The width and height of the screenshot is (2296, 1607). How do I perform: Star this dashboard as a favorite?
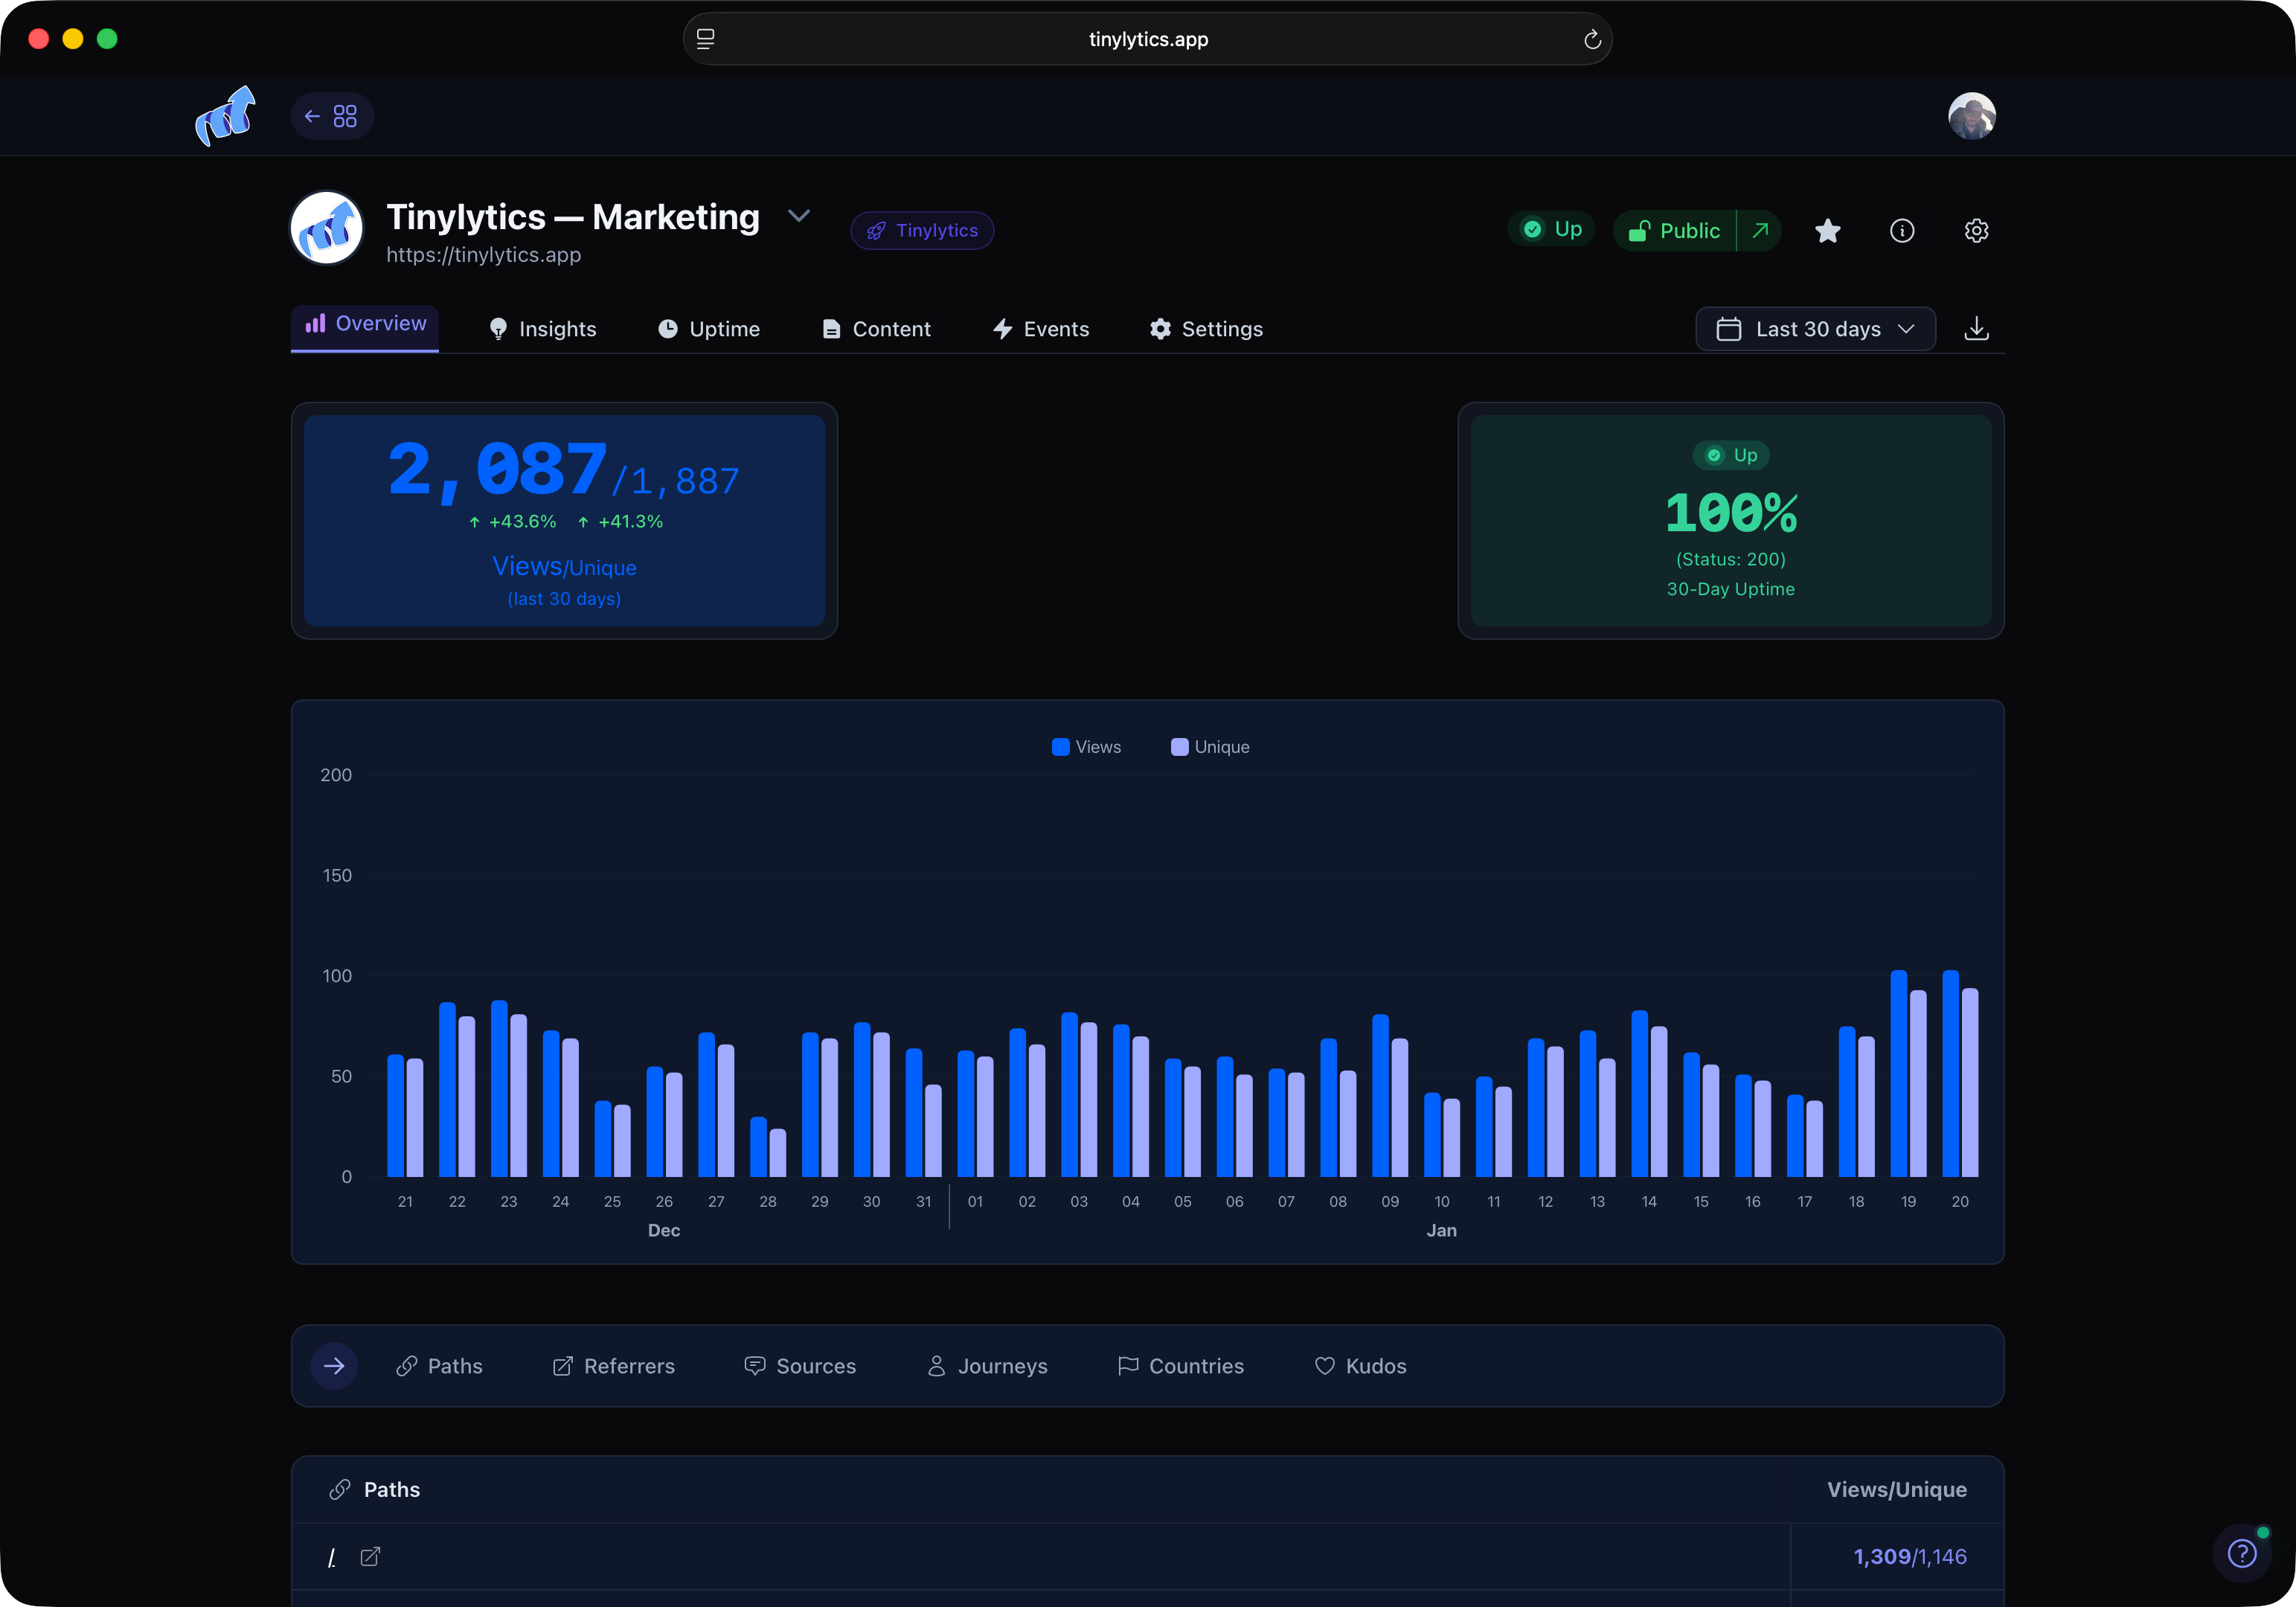1827,230
